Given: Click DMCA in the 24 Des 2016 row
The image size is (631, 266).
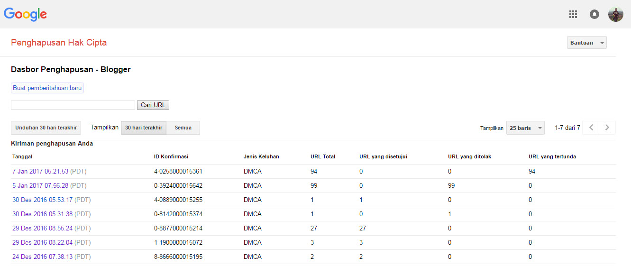Looking at the screenshot, I should click(253, 257).
